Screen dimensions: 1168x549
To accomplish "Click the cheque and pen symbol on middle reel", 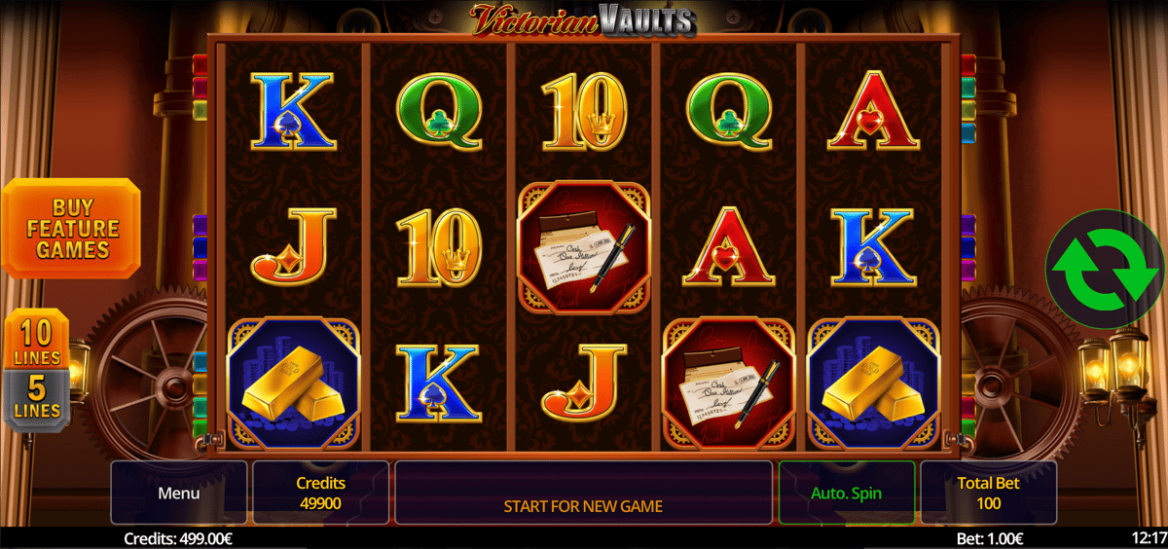I will click(x=583, y=247).
